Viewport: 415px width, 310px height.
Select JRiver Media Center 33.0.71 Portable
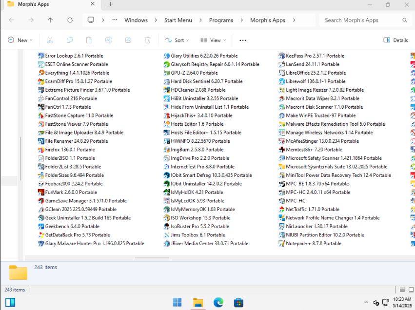206,244
